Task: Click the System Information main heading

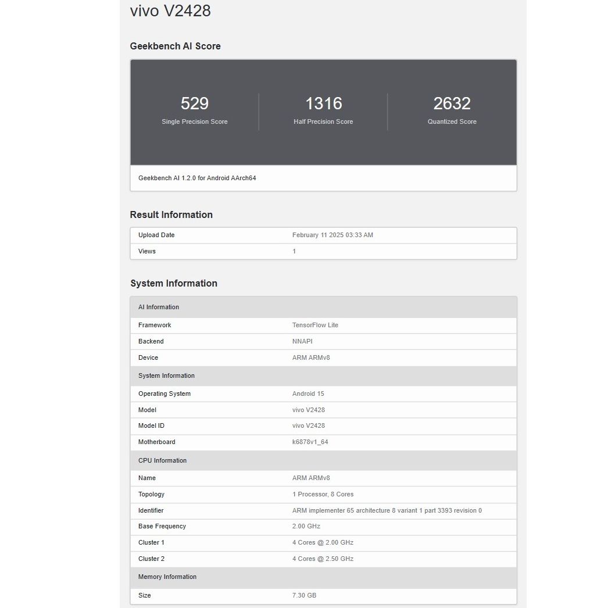Action: tap(173, 283)
